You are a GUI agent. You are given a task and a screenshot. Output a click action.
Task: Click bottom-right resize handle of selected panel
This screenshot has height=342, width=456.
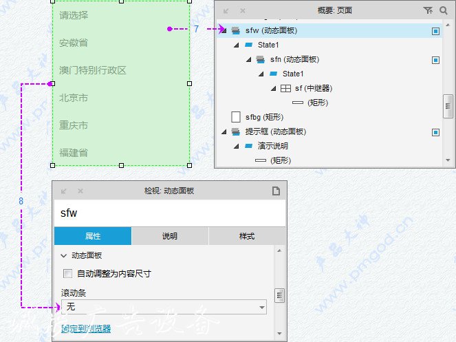point(190,165)
